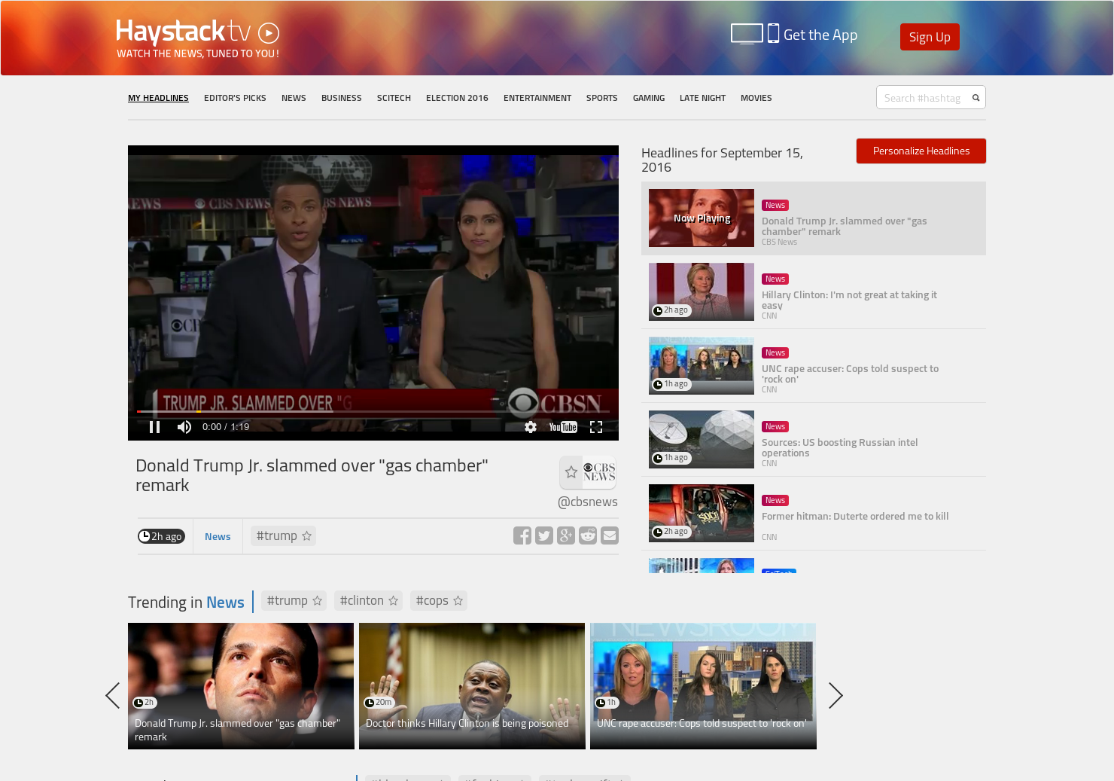Switch to the ELECTION 2016 tab

point(457,97)
